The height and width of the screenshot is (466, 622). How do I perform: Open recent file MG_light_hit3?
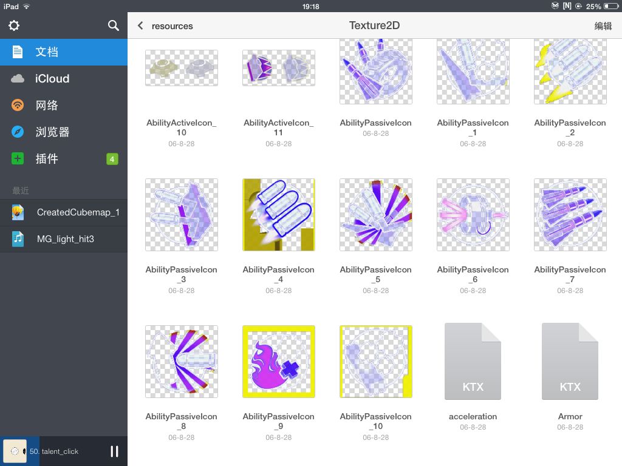coord(63,239)
